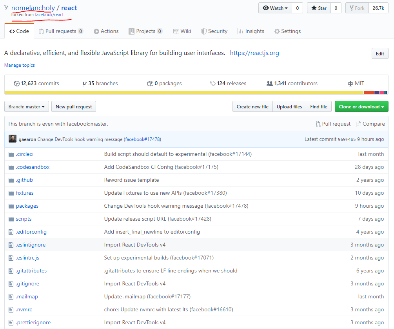Click the .github folder icon

(x=11, y=180)
